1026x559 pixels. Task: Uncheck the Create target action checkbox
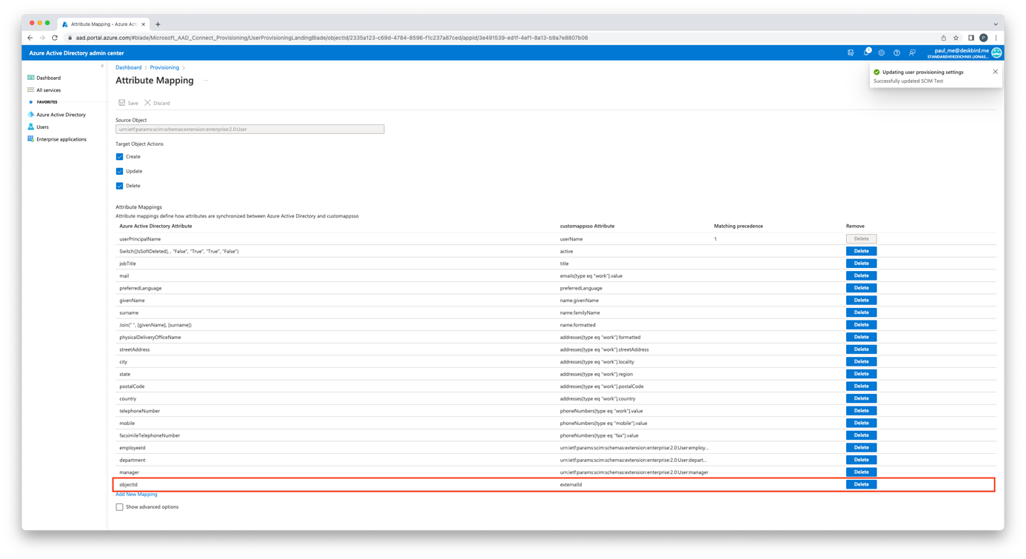[x=119, y=157]
